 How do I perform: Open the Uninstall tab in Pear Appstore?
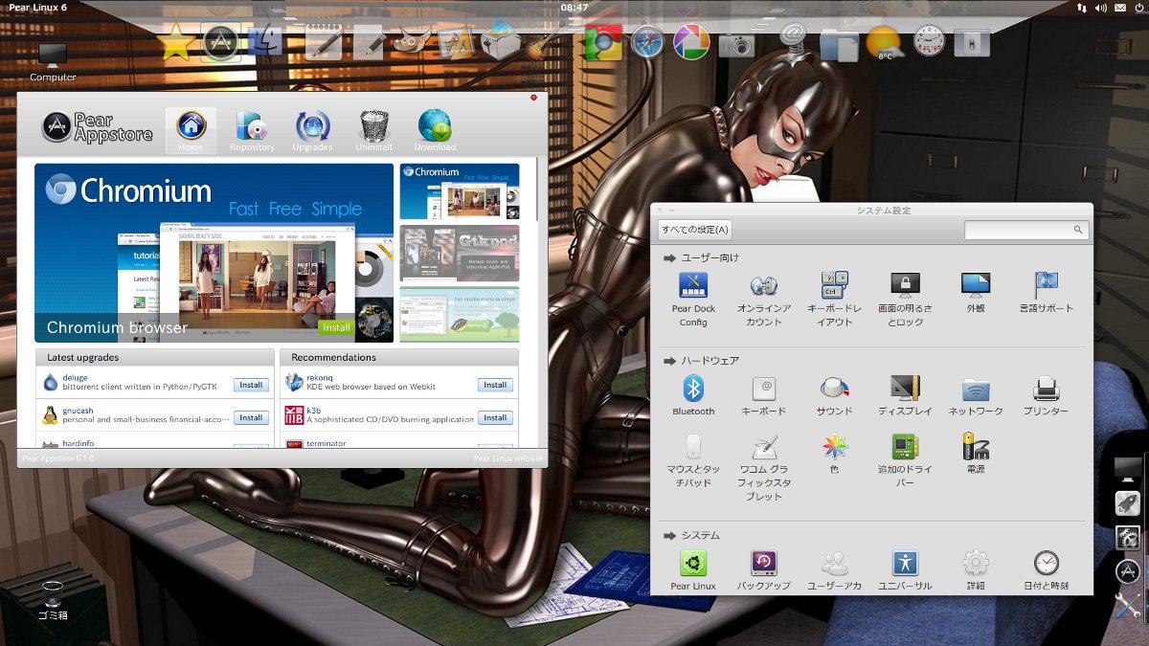pos(373,130)
